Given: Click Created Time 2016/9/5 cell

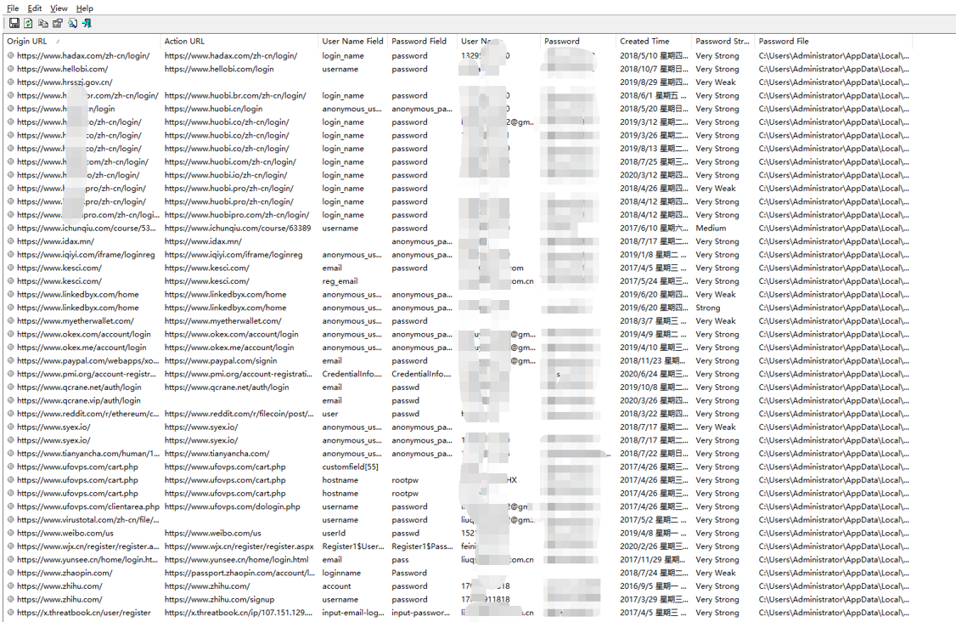Looking at the screenshot, I should pyautogui.click(x=653, y=586).
